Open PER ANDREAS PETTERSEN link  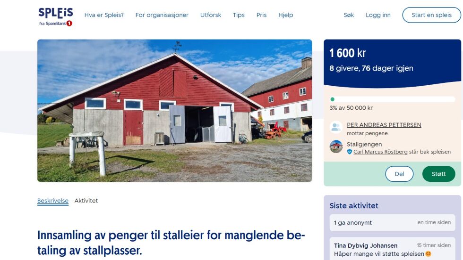[x=384, y=125]
